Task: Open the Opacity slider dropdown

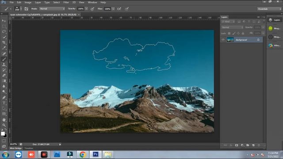Action: pyautogui.click(x=87, y=9)
